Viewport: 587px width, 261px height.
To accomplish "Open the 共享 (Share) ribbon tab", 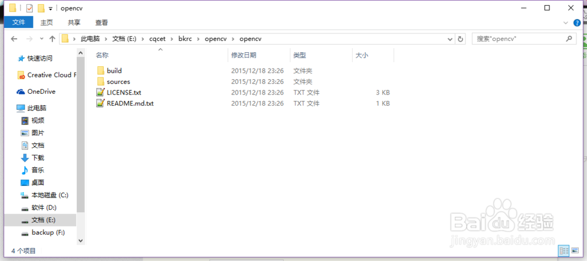I will (74, 22).
